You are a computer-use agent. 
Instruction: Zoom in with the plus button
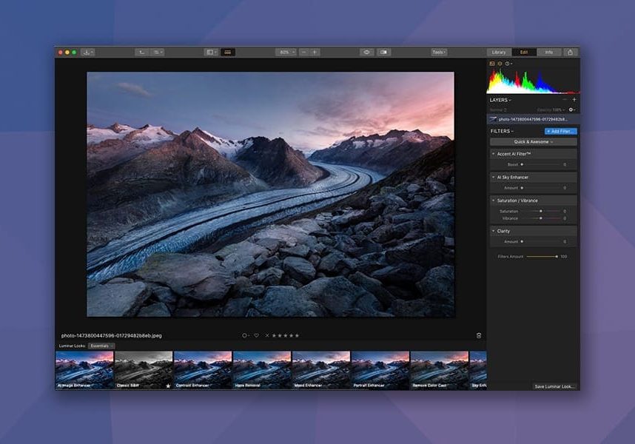point(315,53)
